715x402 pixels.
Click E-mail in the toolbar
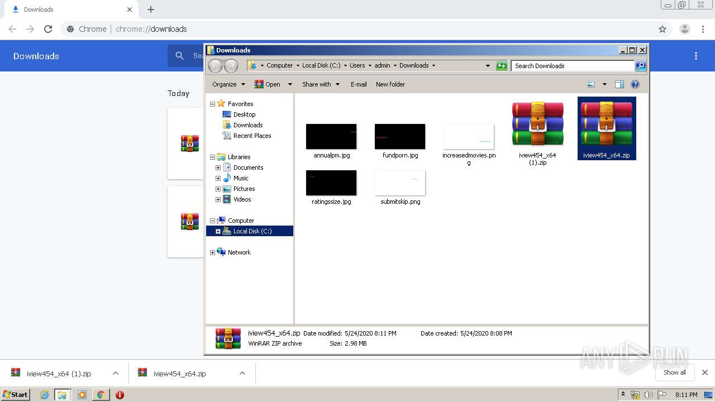click(359, 84)
